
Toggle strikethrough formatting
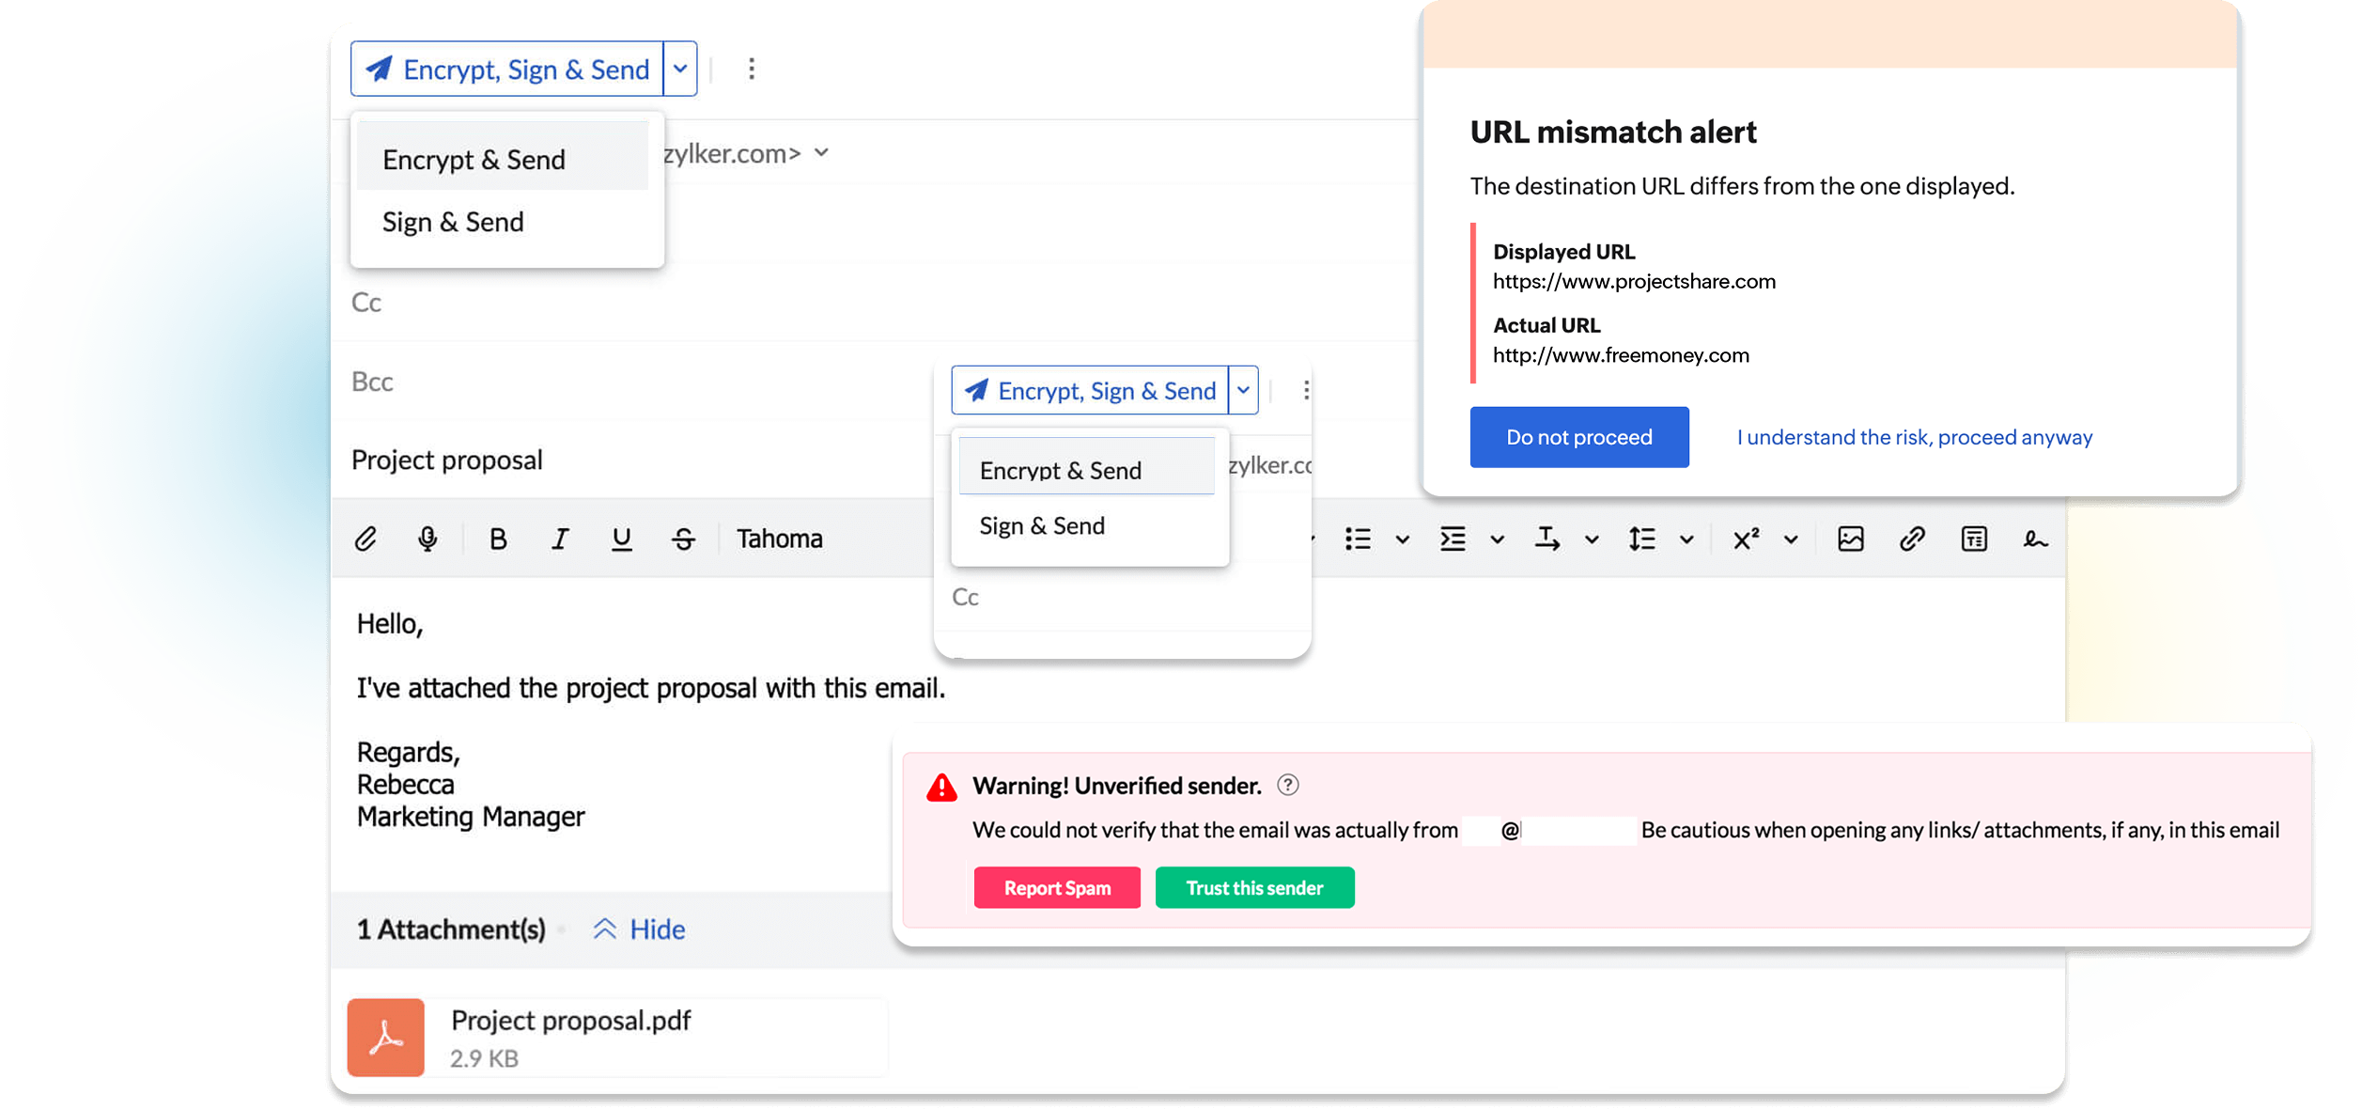[684, 539]
